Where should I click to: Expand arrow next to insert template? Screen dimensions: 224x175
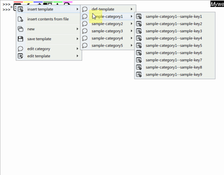click(77, 9)
